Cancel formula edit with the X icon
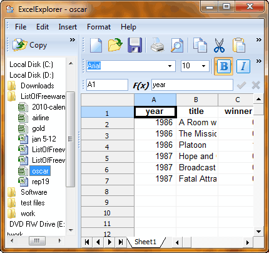269x253 pixels. 256,85
